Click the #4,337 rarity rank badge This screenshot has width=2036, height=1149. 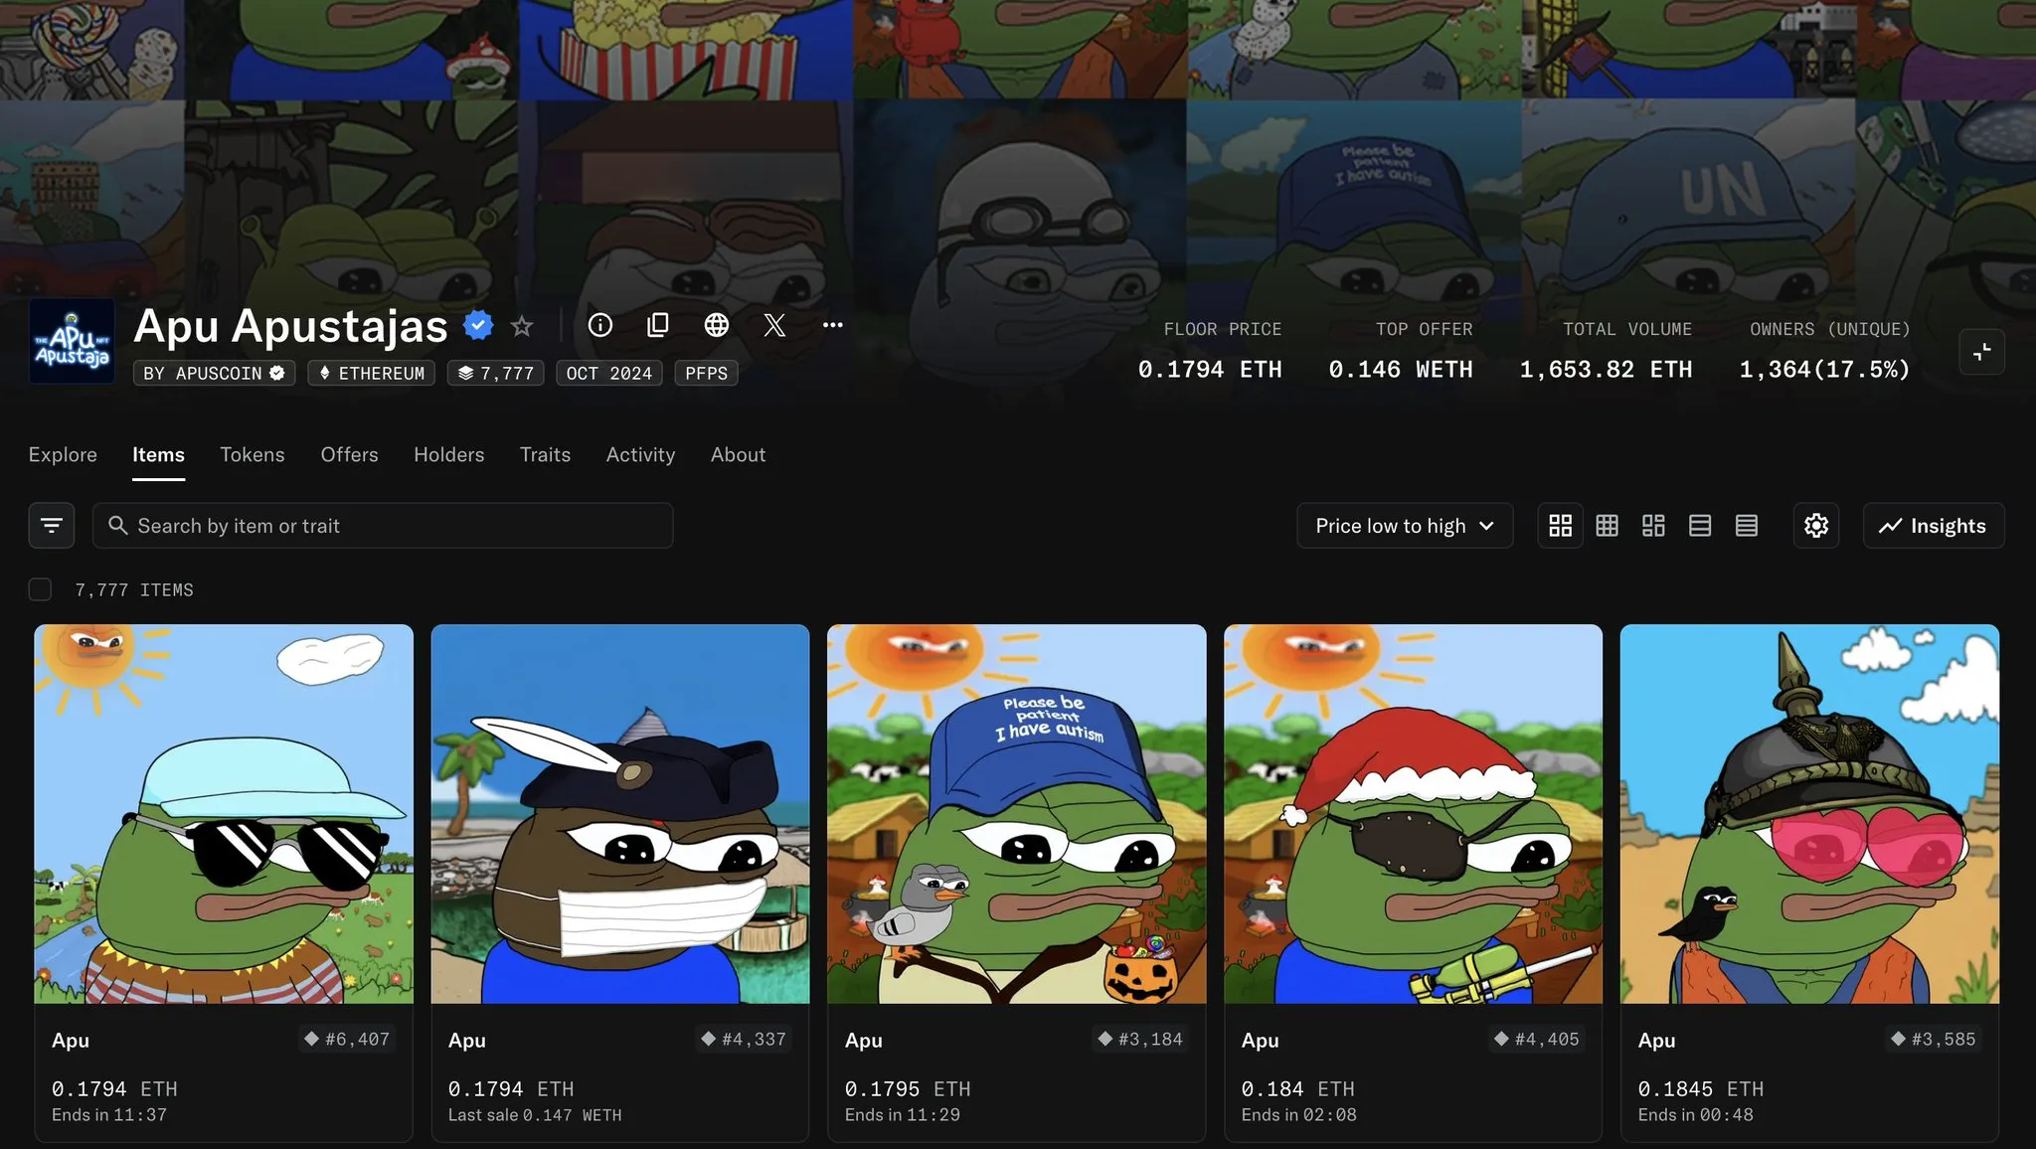point(744,1039)
